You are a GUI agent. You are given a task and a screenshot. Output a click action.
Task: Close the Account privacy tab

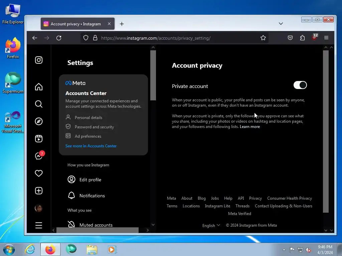[x=109, y=24]
